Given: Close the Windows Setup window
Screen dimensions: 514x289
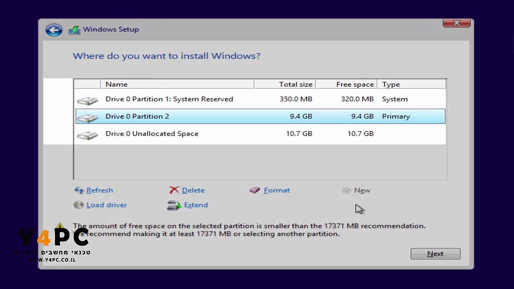Looking at the screenshot, I should pos(457,23).
